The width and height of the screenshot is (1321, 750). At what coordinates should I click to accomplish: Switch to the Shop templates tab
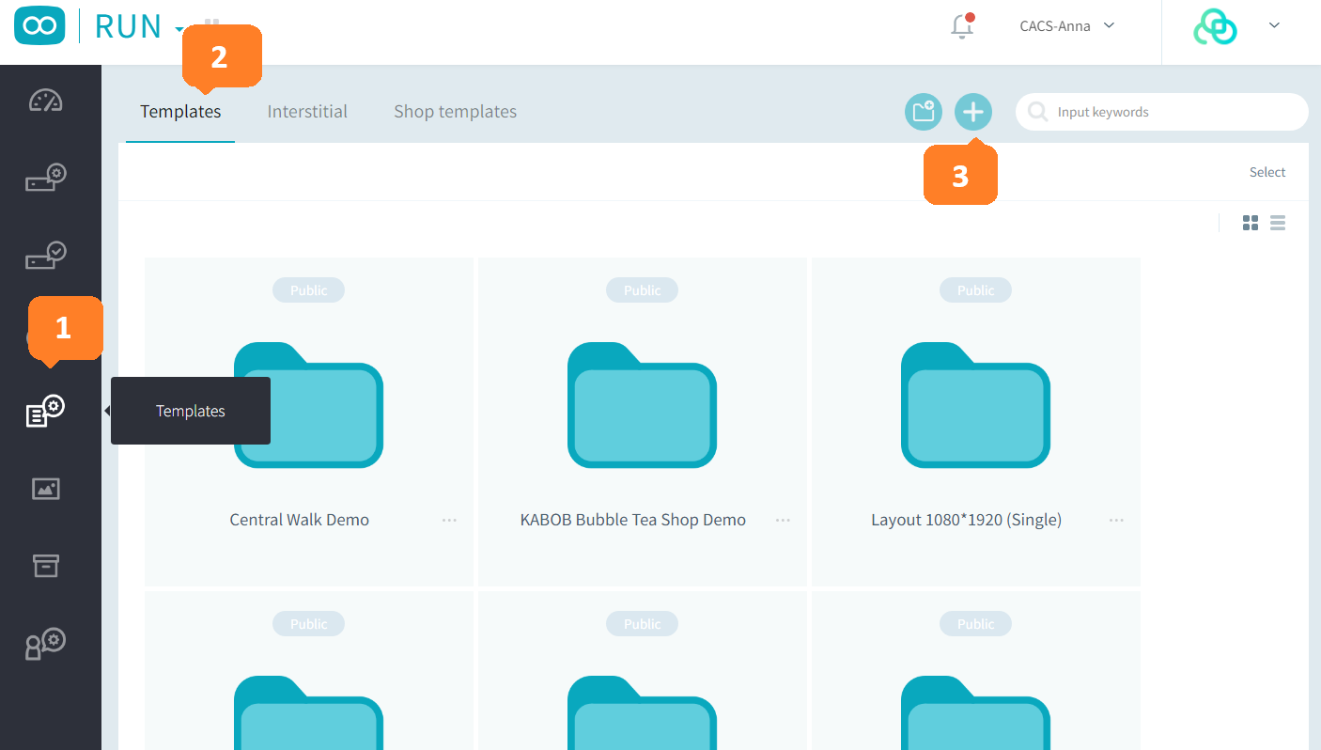pyautogui.click(x=455, y=111)
